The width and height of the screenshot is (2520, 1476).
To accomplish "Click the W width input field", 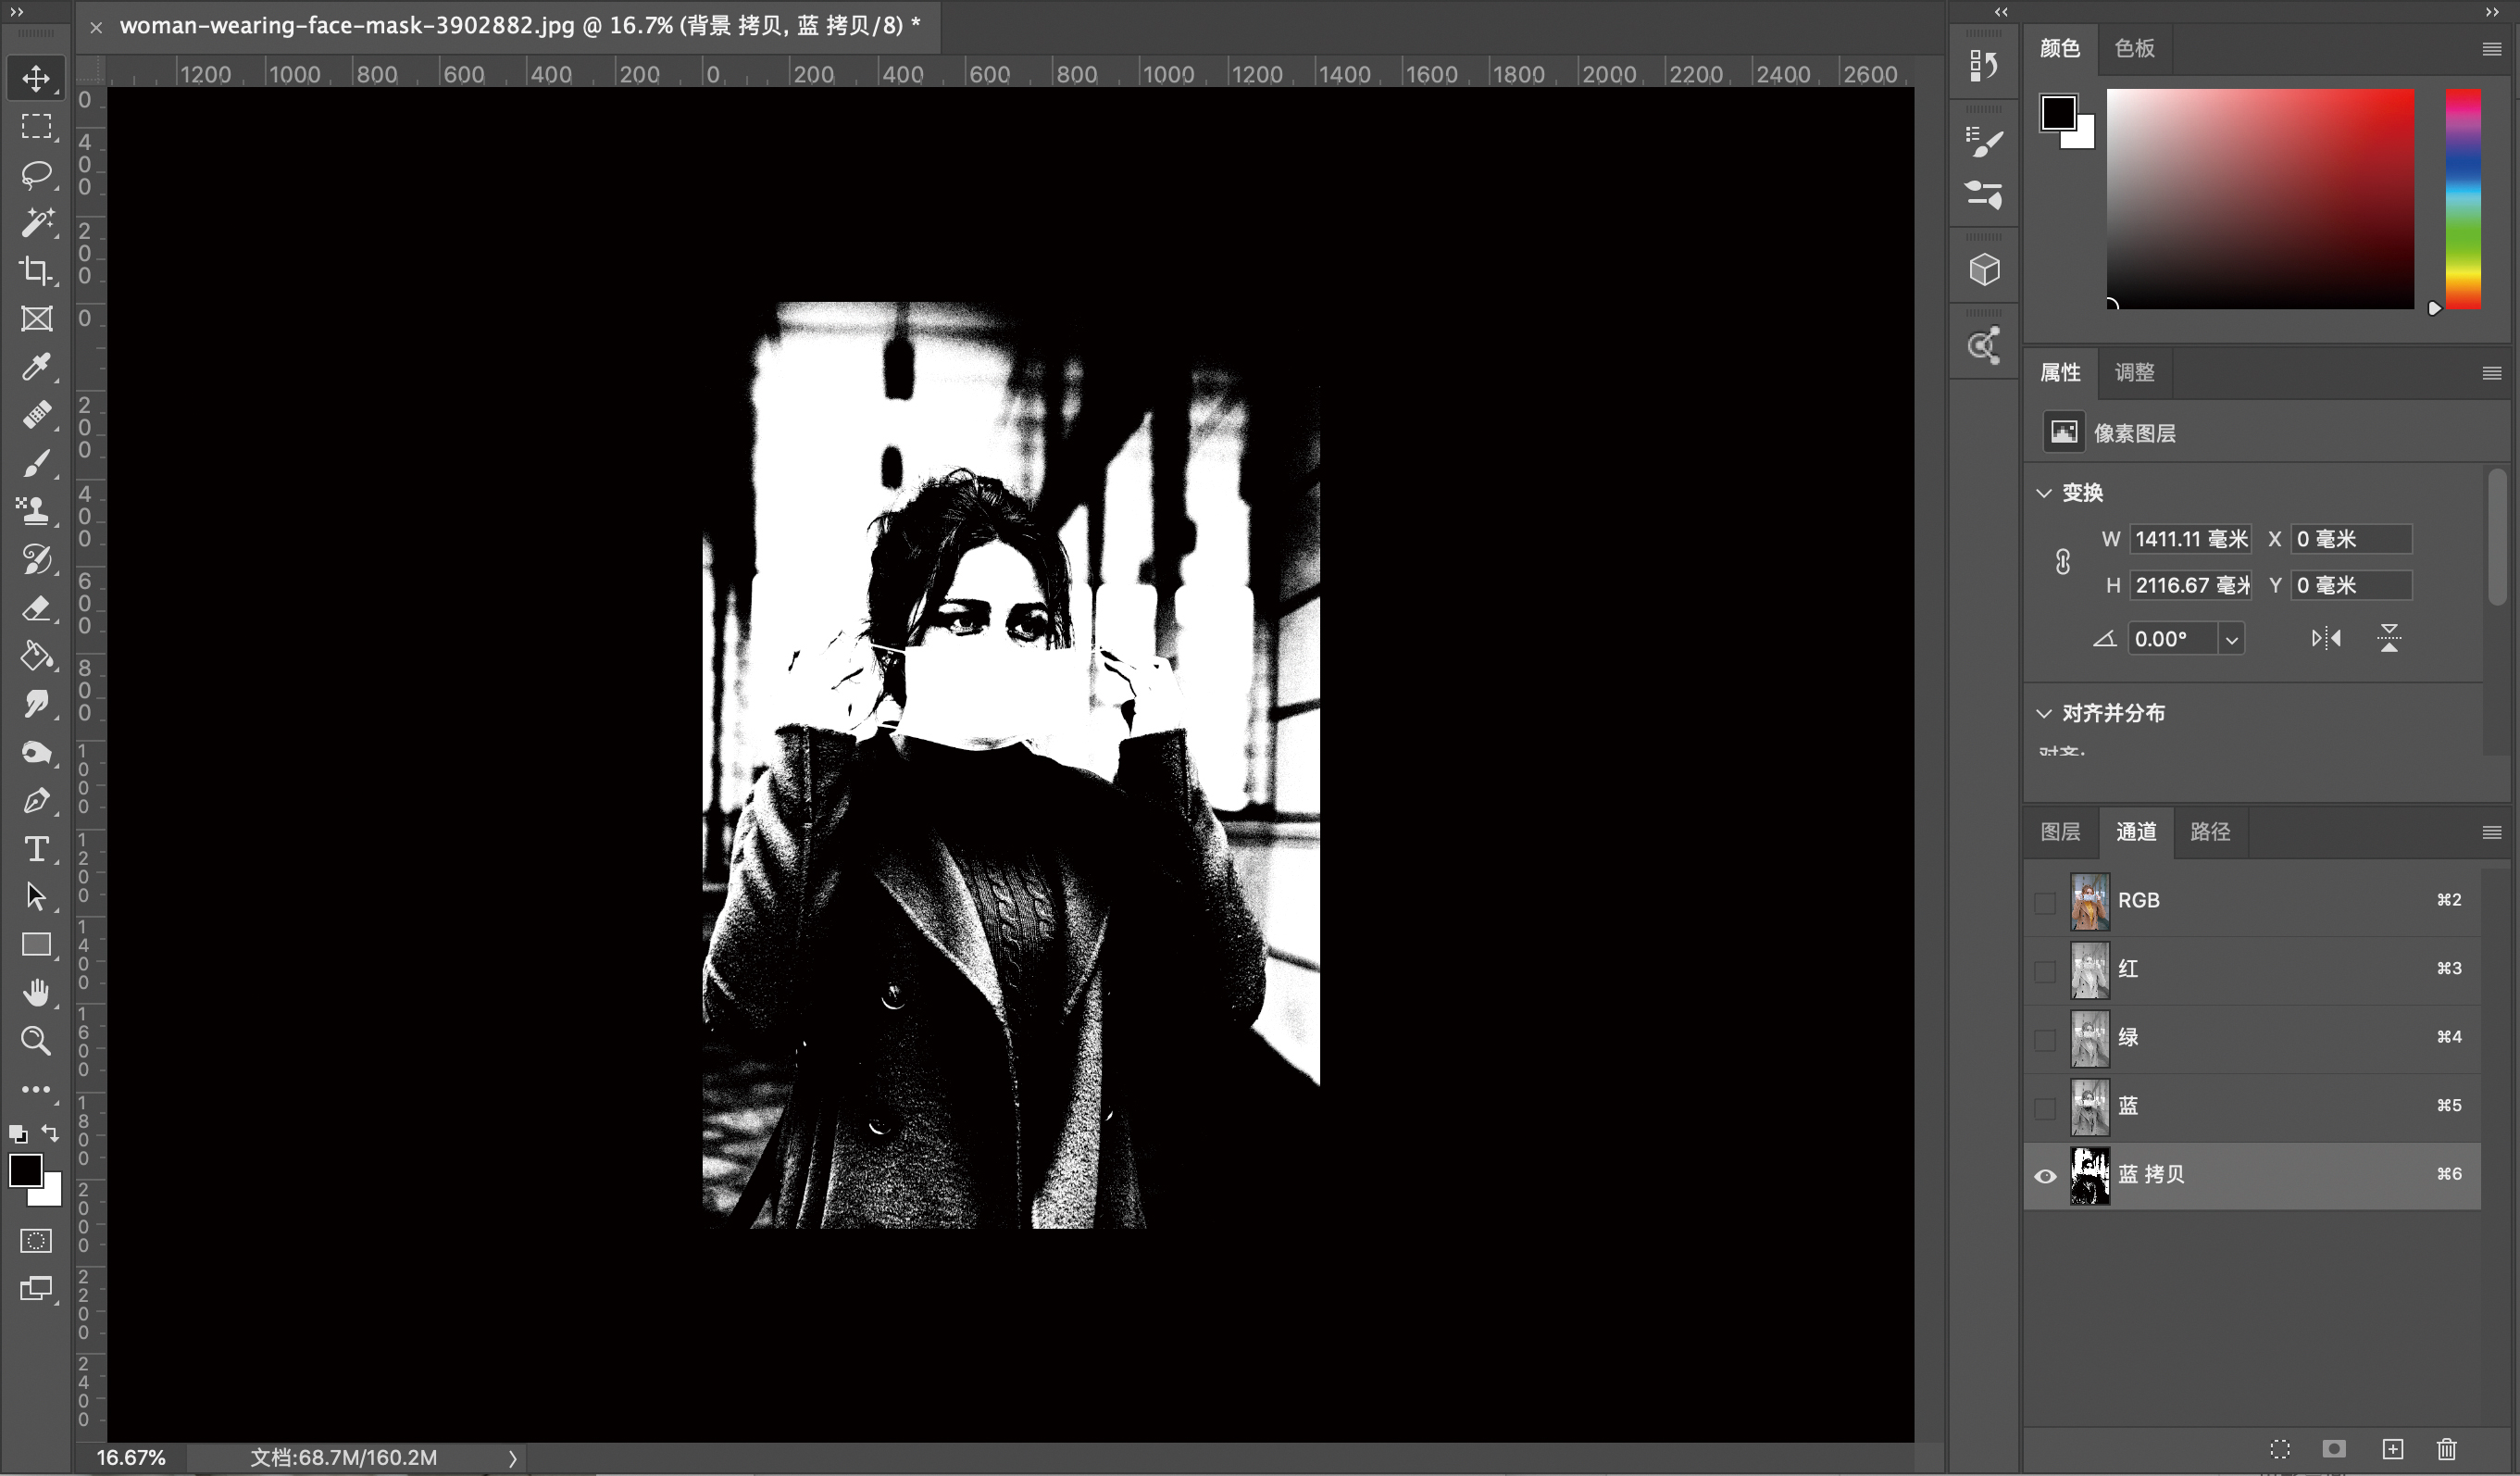I will (2190, 539).
